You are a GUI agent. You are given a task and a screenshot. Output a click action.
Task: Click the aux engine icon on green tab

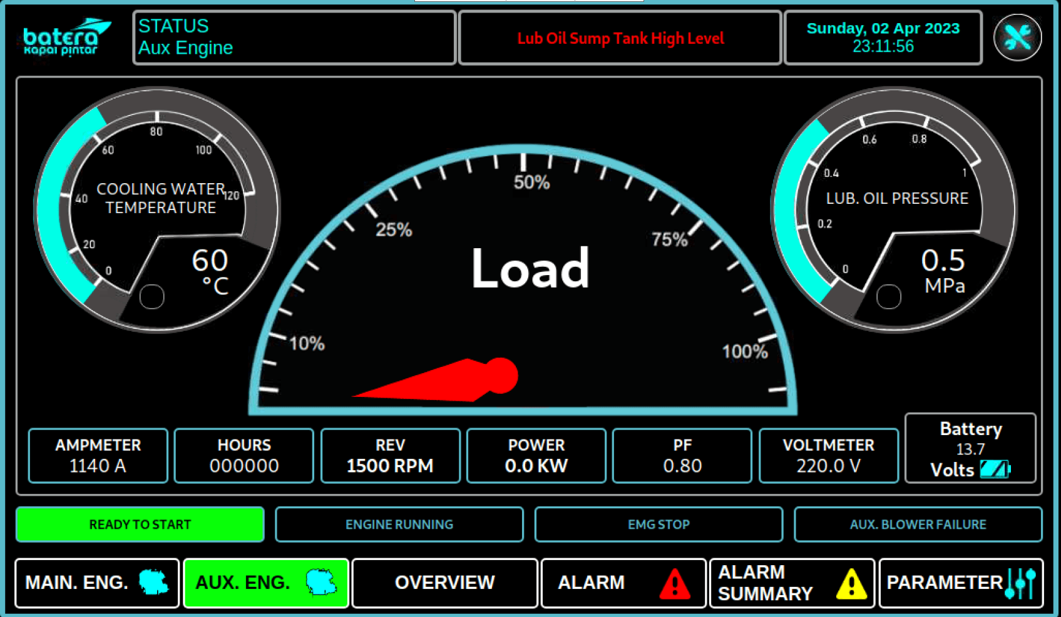pos(321,583)
